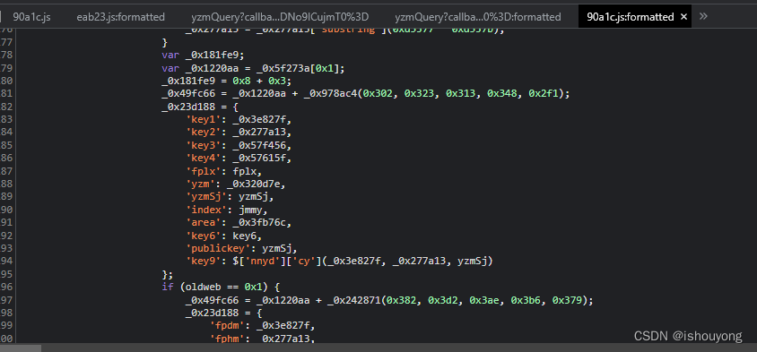This screenshot has width=757, height=352.
Task: Click the 'fphm' property string
Action: pyautogui.click(x=227, y=339)
